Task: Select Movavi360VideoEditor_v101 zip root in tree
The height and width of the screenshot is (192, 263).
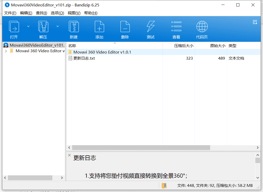Action: pos(34,45)
